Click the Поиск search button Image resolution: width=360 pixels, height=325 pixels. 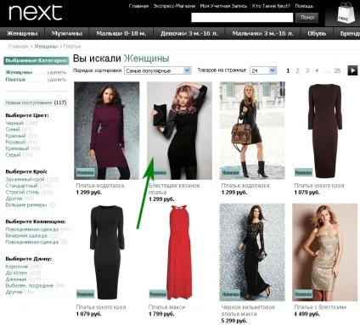pyautogui.click(x=307, y=18)
